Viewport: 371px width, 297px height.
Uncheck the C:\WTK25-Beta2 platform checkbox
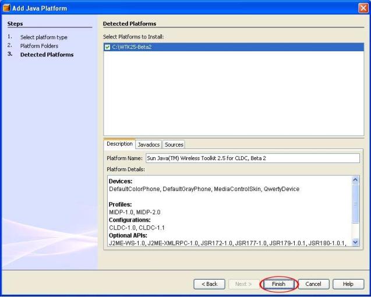(x=107, y=47)
